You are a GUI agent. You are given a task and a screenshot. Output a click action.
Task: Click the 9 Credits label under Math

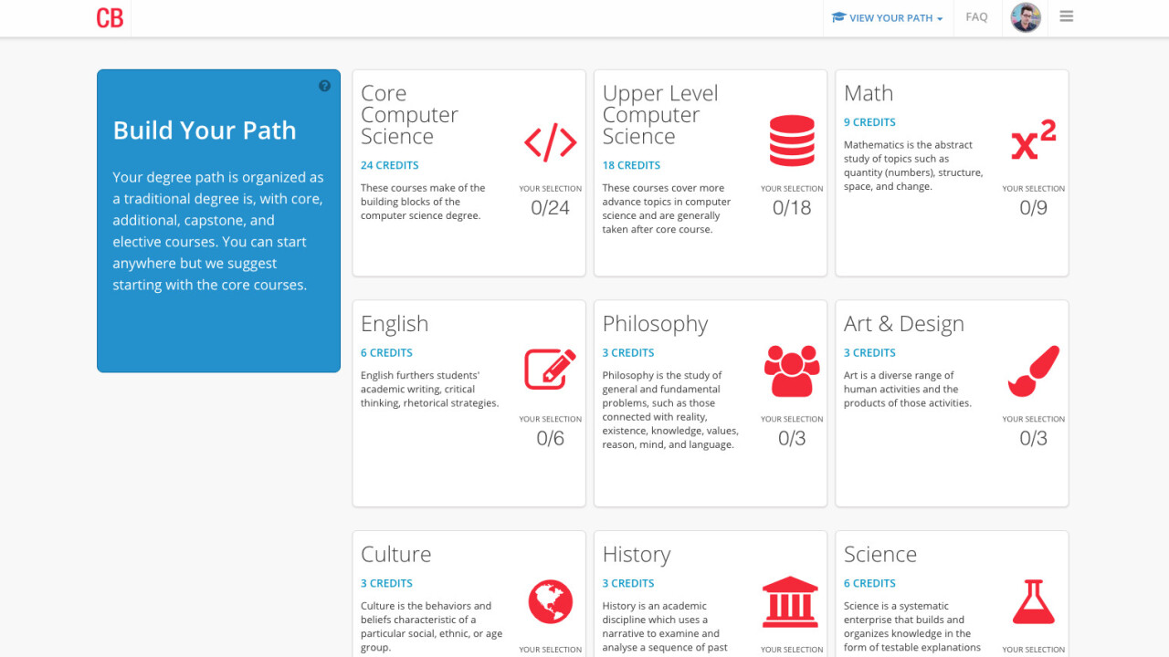[869, 122]
